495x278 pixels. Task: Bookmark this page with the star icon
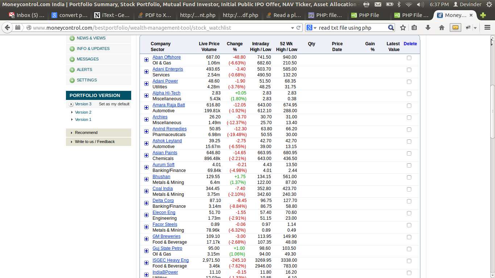point(403,28)
